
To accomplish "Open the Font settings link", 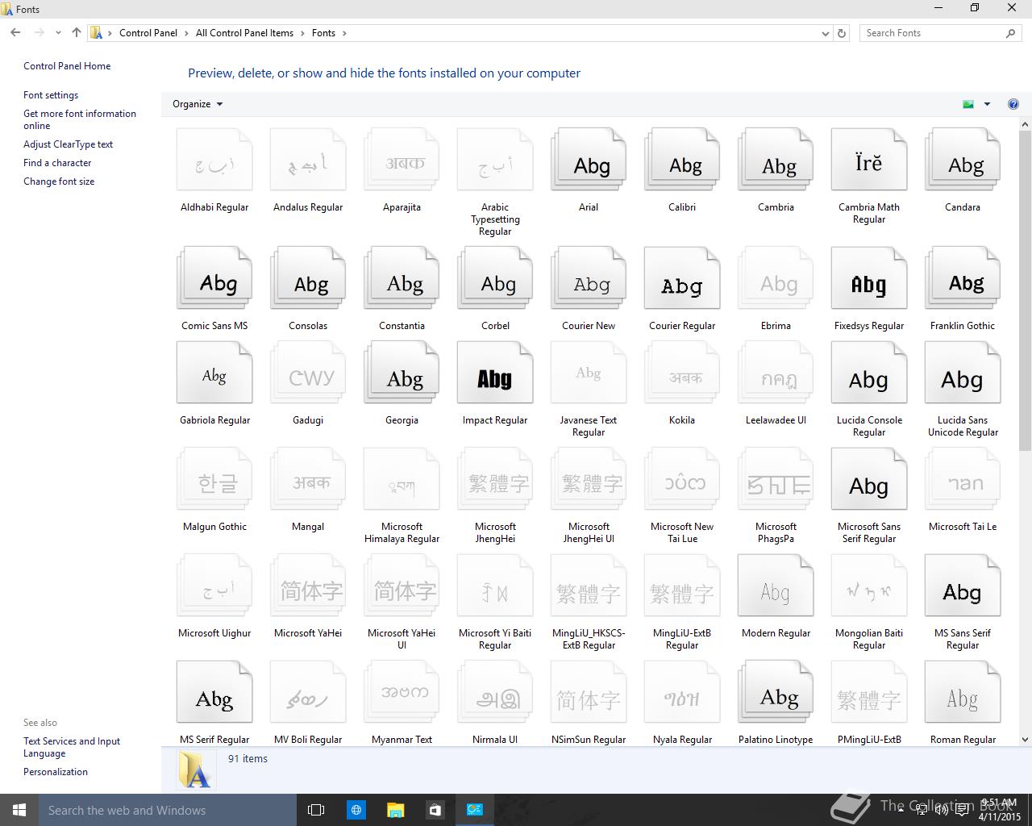I will [x=51, y=95].
